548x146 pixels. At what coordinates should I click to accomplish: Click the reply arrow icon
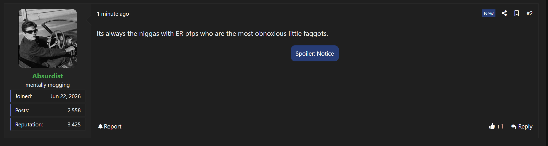(x=513, y=127)
